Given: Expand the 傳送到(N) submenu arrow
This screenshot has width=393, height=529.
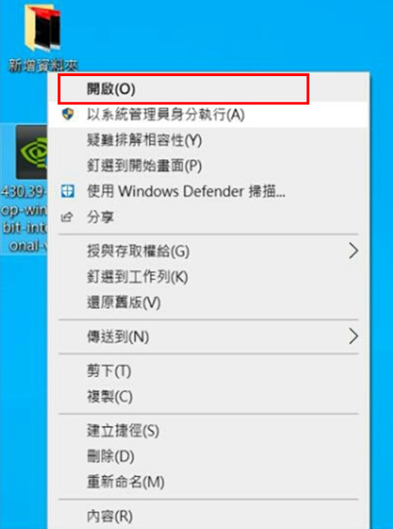Looking at the screenshot, I should pyautogui.click(x=353, y=337).
